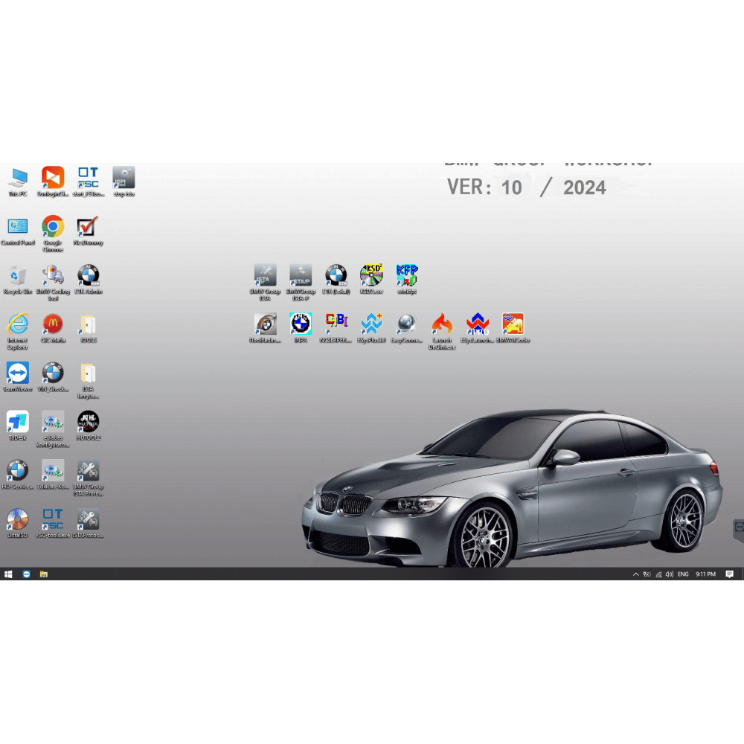The image size is (744, 744).
Task: Toggle the volume speaker icon in tray
Action: (669, 574)
